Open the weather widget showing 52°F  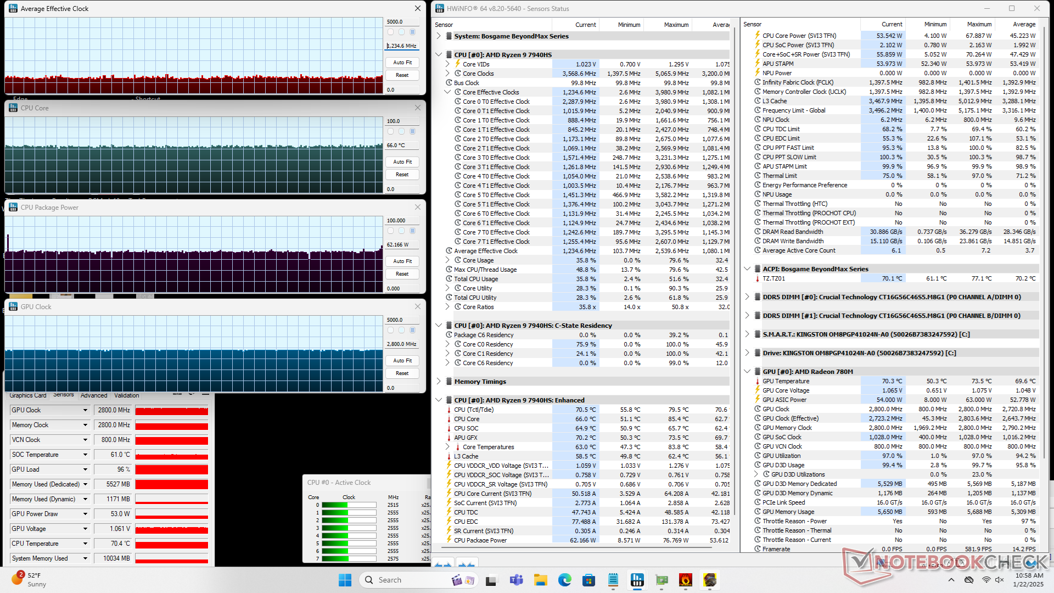[x=29, y=580]
